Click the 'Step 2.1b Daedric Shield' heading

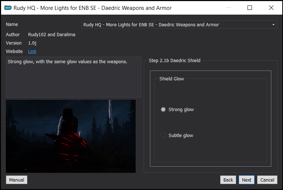174,60
